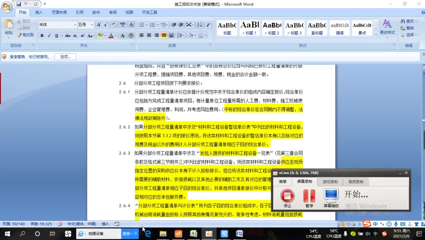Apply the 副标题 style
Viewport: 425px width, 240px height.
pos(317,28)
